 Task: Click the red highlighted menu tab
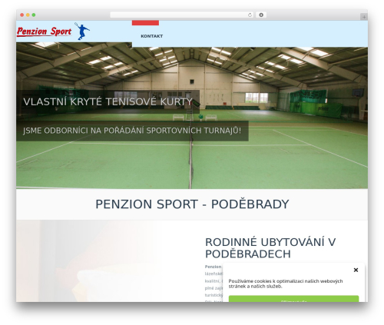[145, 23]
